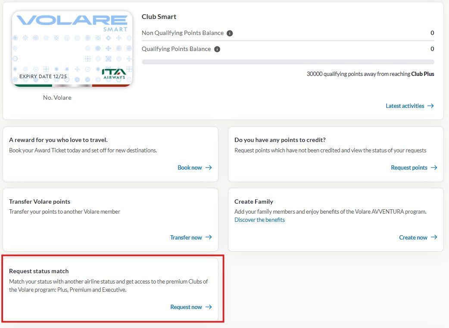Viewport: 449px width, 328px height.
Task: Click the arrow icon next to Book now
Action: pos(209,167)
